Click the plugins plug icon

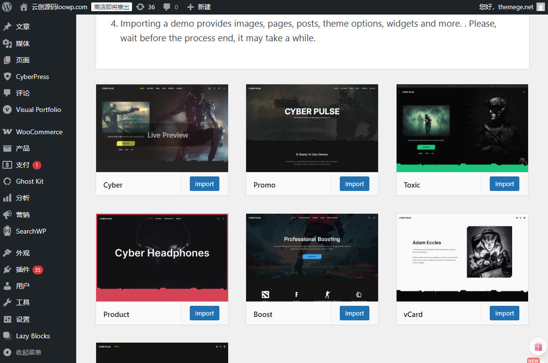(x=7, y=269)
